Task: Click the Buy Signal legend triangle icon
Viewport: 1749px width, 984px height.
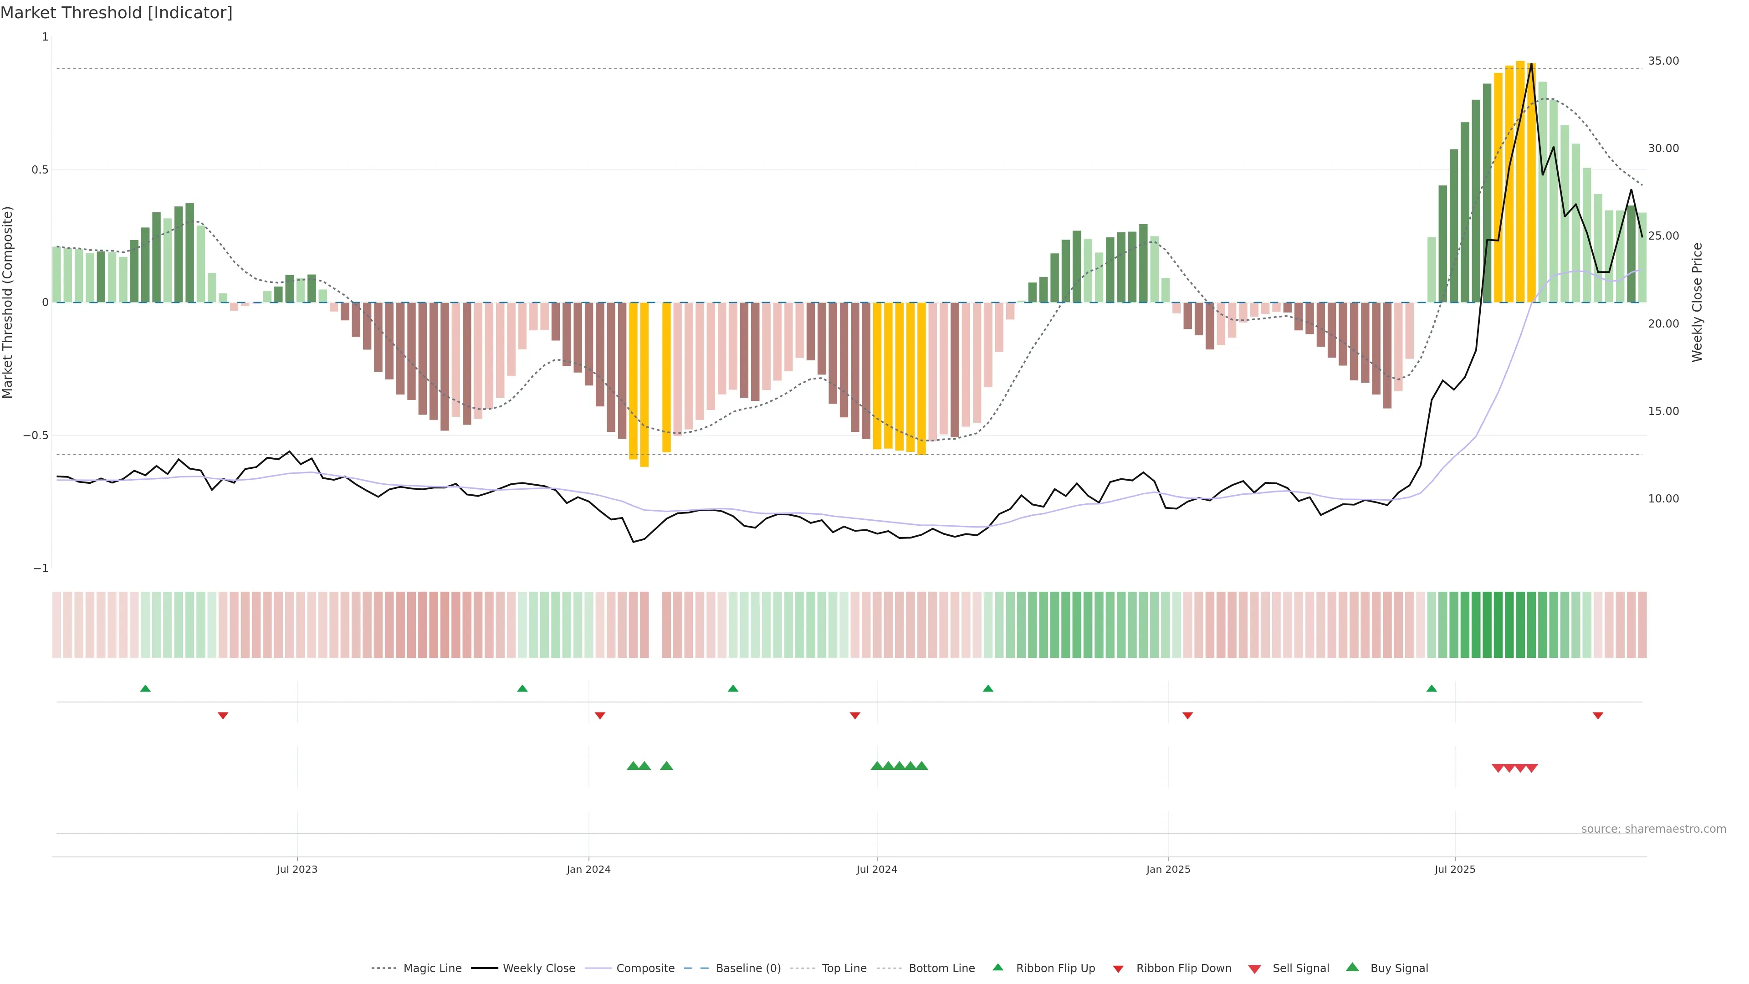Action: 1352,967
